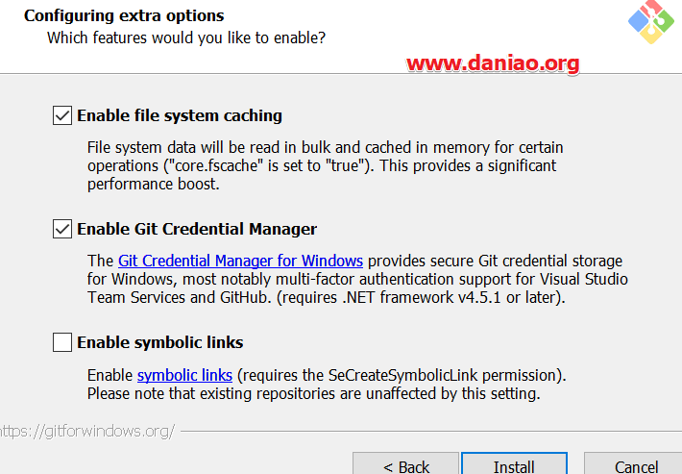This screenshot has width=682, height=474.
Task: Click the Which features would you like subtitle
Action: (x=186, y=37)
